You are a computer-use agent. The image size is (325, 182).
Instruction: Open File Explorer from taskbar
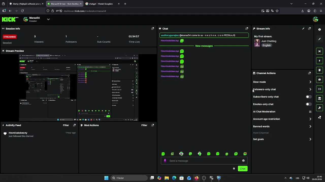167,178
